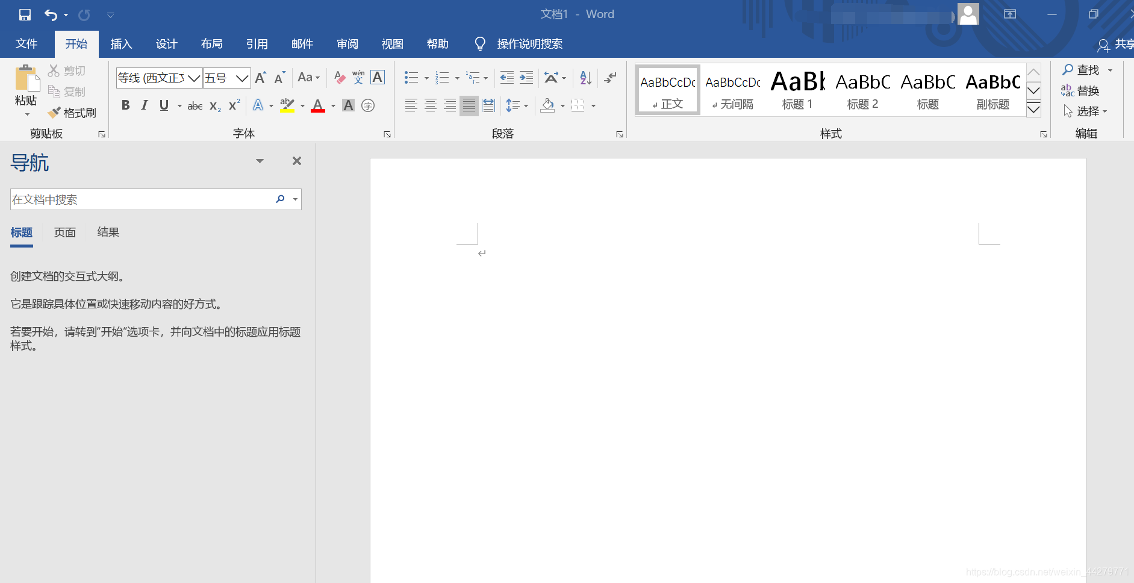This screenshot has height=583, width=1134.
Task: Align text to the left
Action: pos(411,106)
